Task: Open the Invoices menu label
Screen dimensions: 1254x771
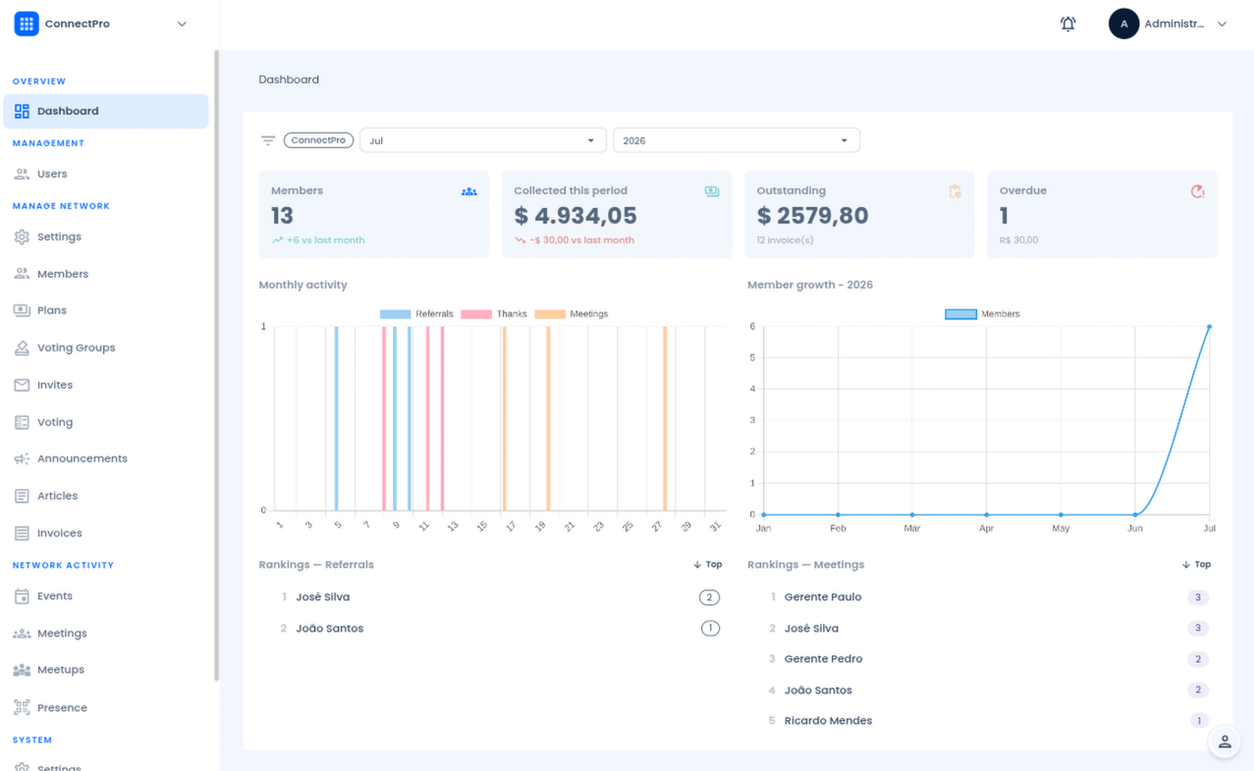Action: 60,533
